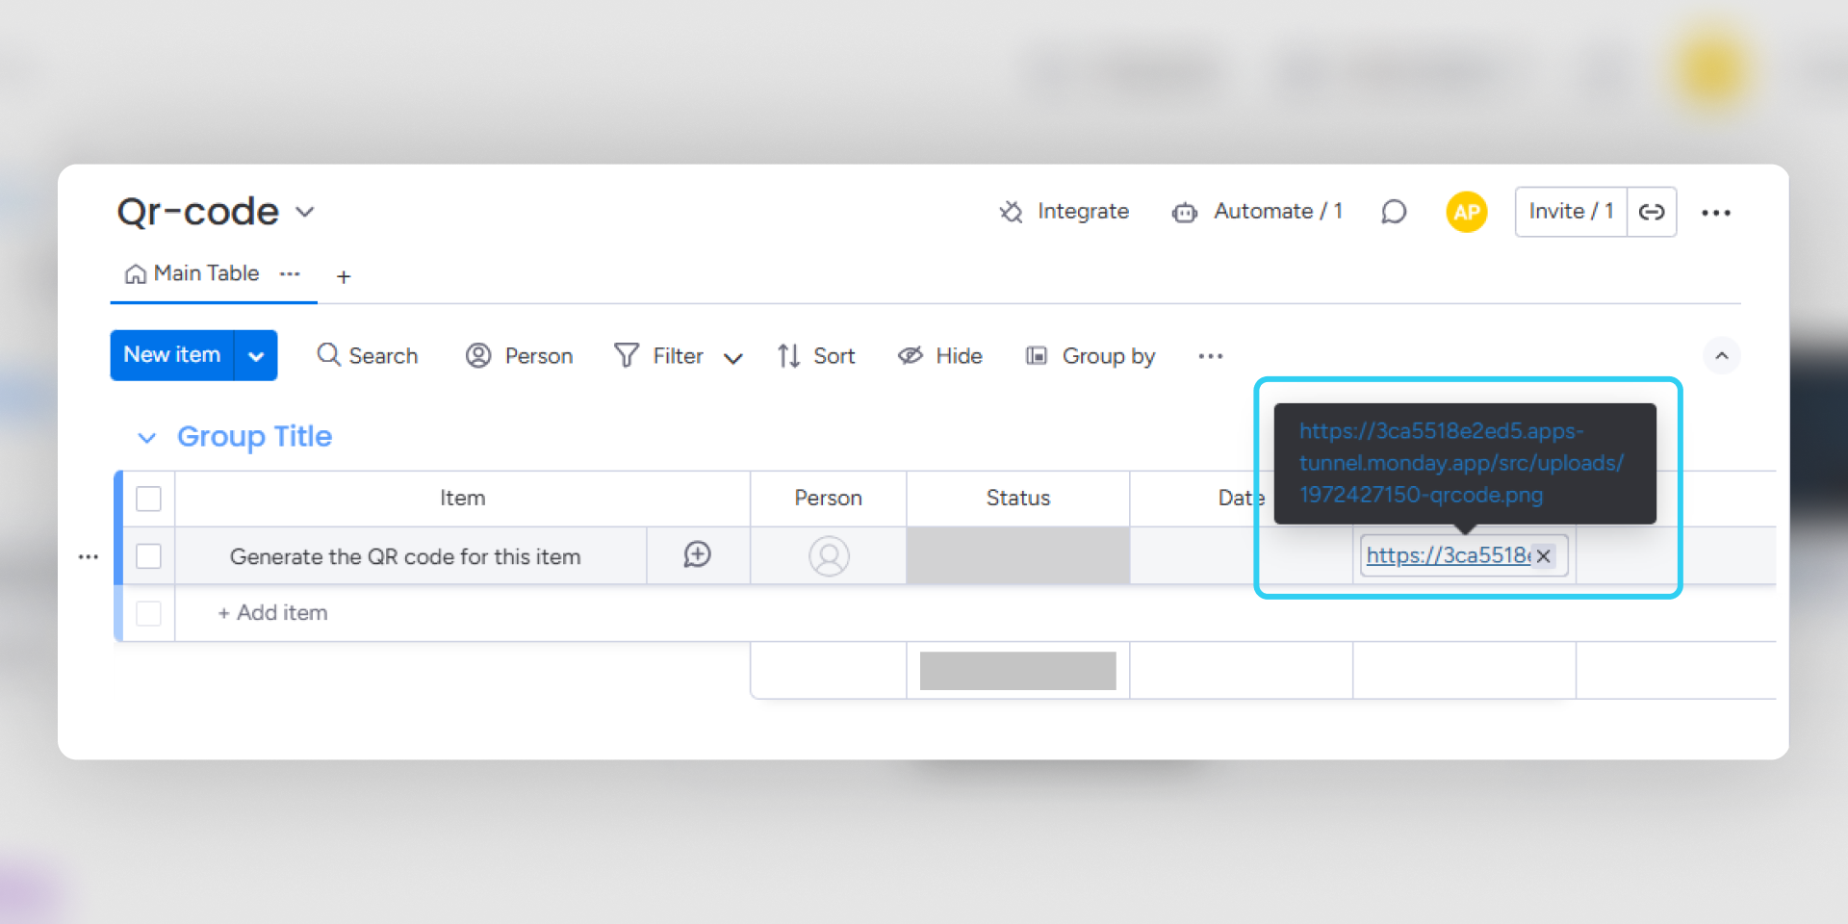Open Qr-code board title dropdown chevron
This screenshot has width=1848, height=924.
coord(305,212)
